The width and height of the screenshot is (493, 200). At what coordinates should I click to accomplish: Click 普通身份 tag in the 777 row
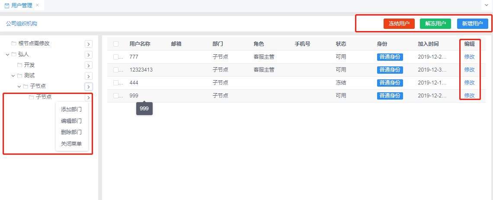pyautogui.click(x=390, y=57)
